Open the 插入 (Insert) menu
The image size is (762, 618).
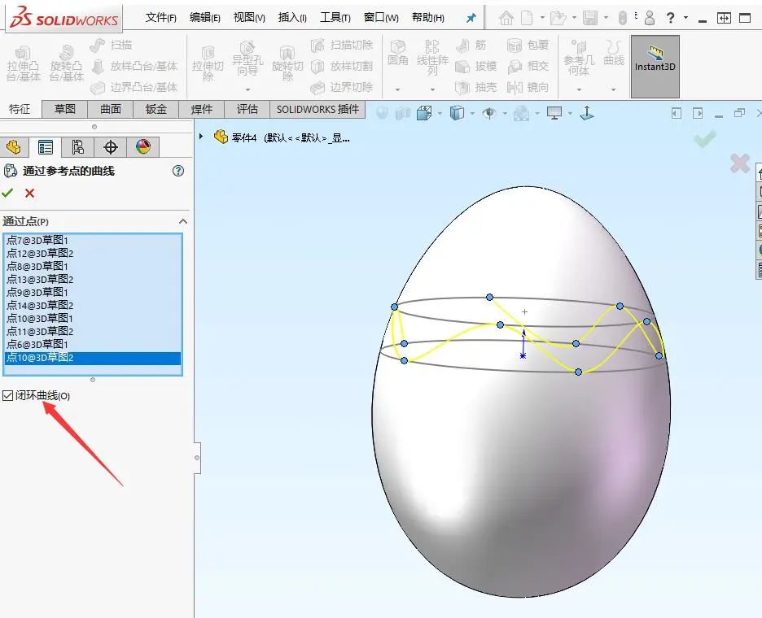point(290,16)
